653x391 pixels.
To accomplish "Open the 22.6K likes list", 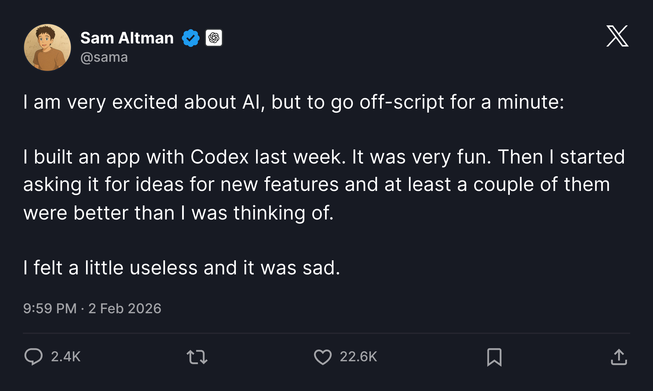I will tap(359, 356).
